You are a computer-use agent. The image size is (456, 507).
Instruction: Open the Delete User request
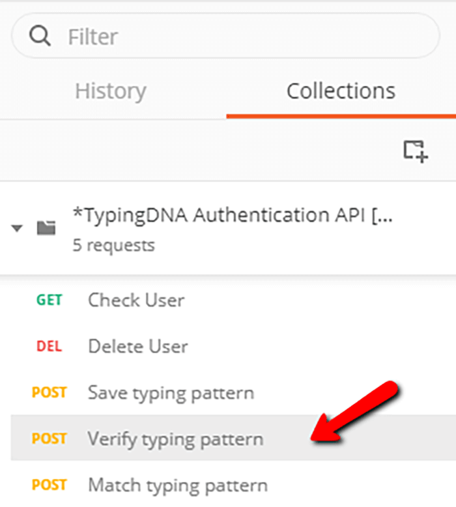[x=233, y=346]
